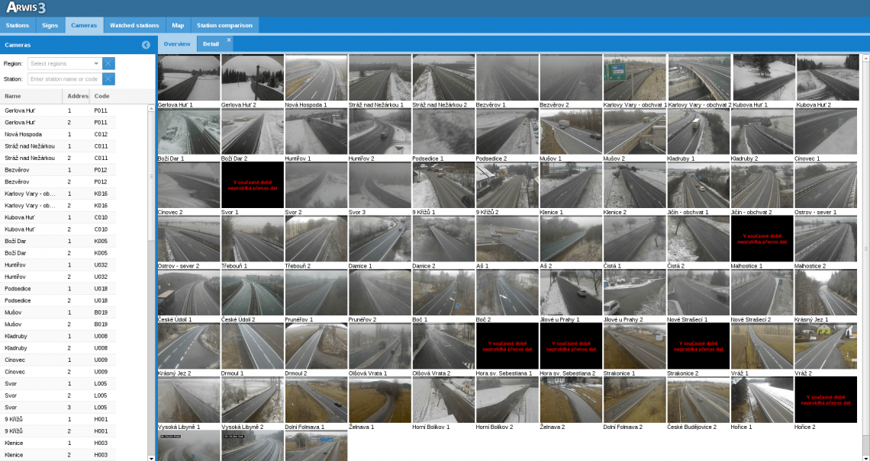The height and width of the screenshot is (461, 870).
Task: View the Ostrov - sever 1 camera
Action: click(826, 185)
